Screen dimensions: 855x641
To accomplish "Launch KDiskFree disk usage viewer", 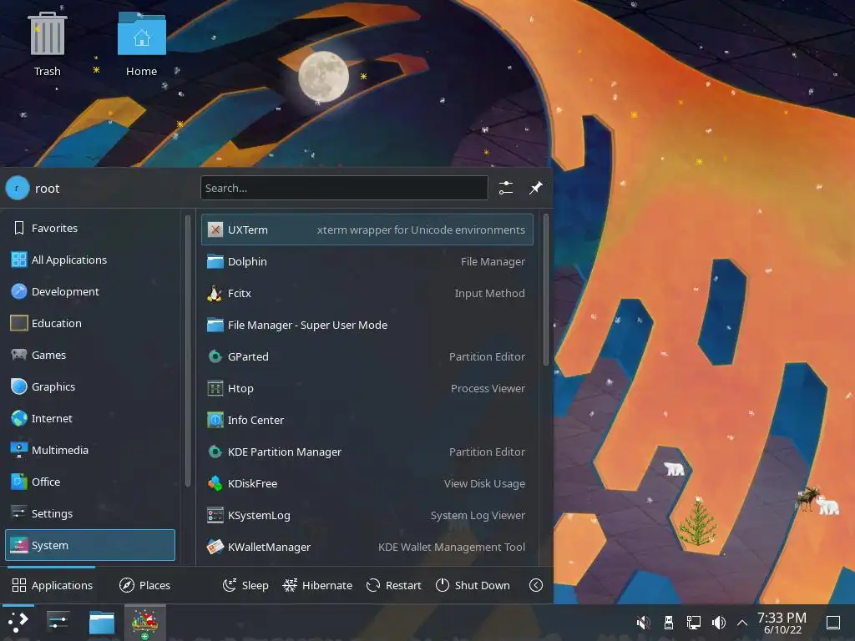I will click(x=367, y=483).
